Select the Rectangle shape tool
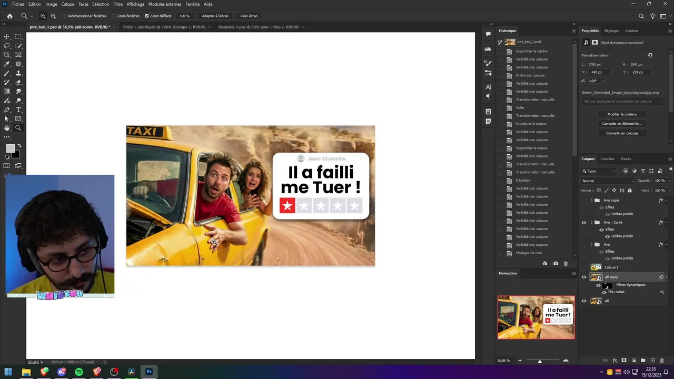 (x=18, y=118)
